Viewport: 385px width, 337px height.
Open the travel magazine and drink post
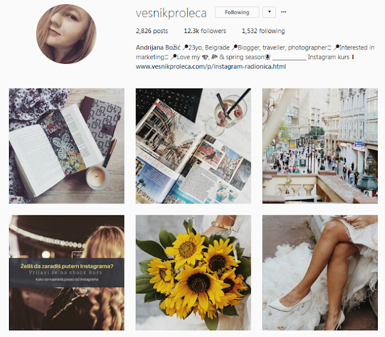[193, 146]
